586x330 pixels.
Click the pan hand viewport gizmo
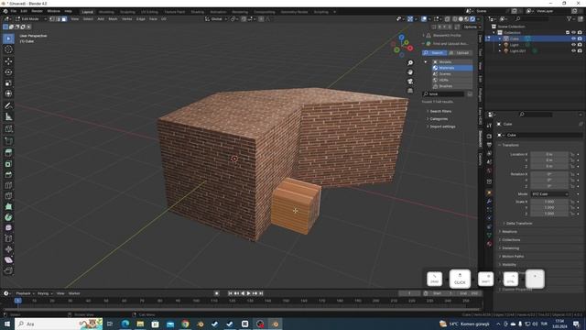410,72
